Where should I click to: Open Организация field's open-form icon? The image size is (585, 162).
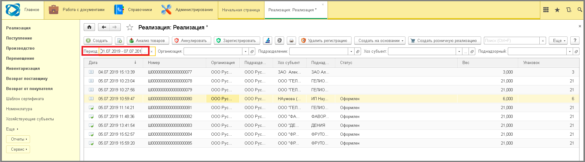252,51
